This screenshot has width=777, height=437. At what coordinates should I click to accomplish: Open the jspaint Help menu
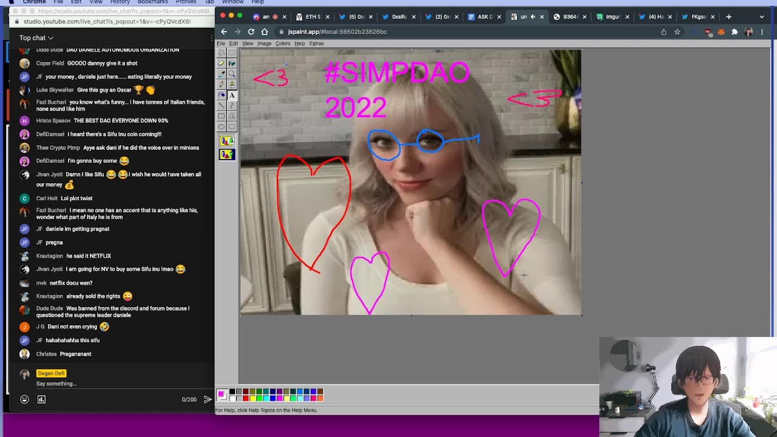coord(299,44)
